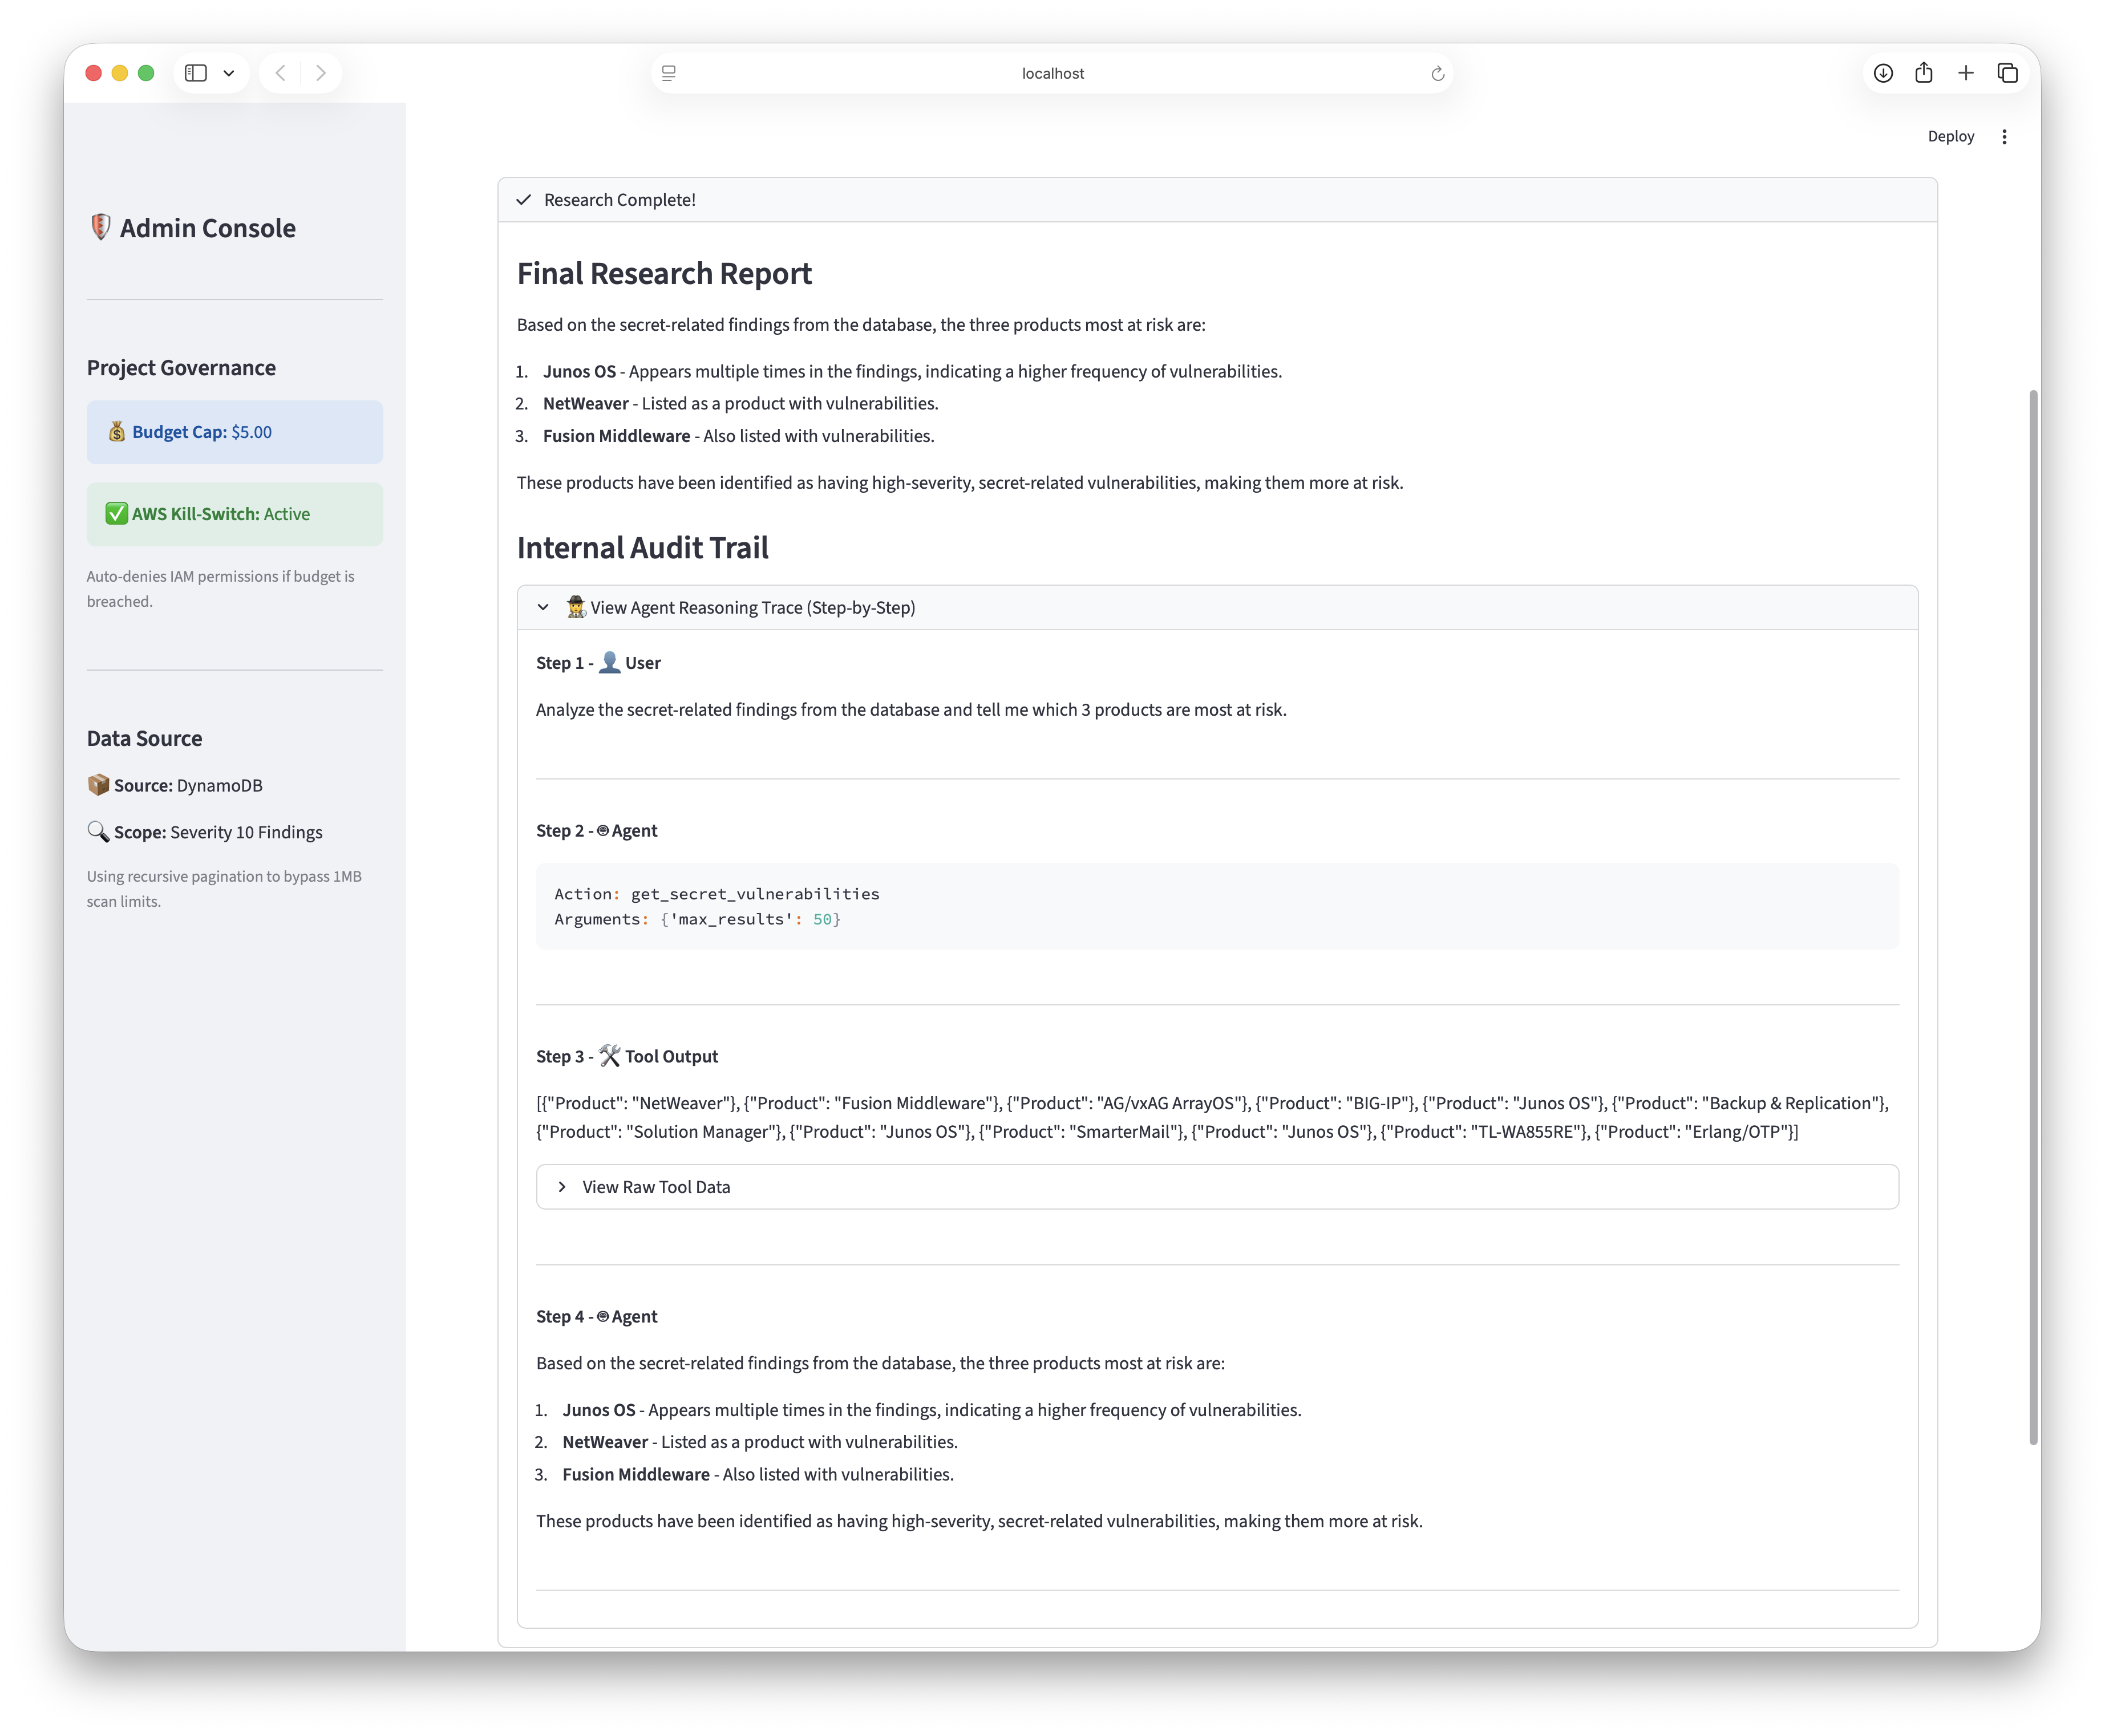2105x1736 pixels.
Task: Click the reload icon in the address bar
Action: click(1437, 73)
